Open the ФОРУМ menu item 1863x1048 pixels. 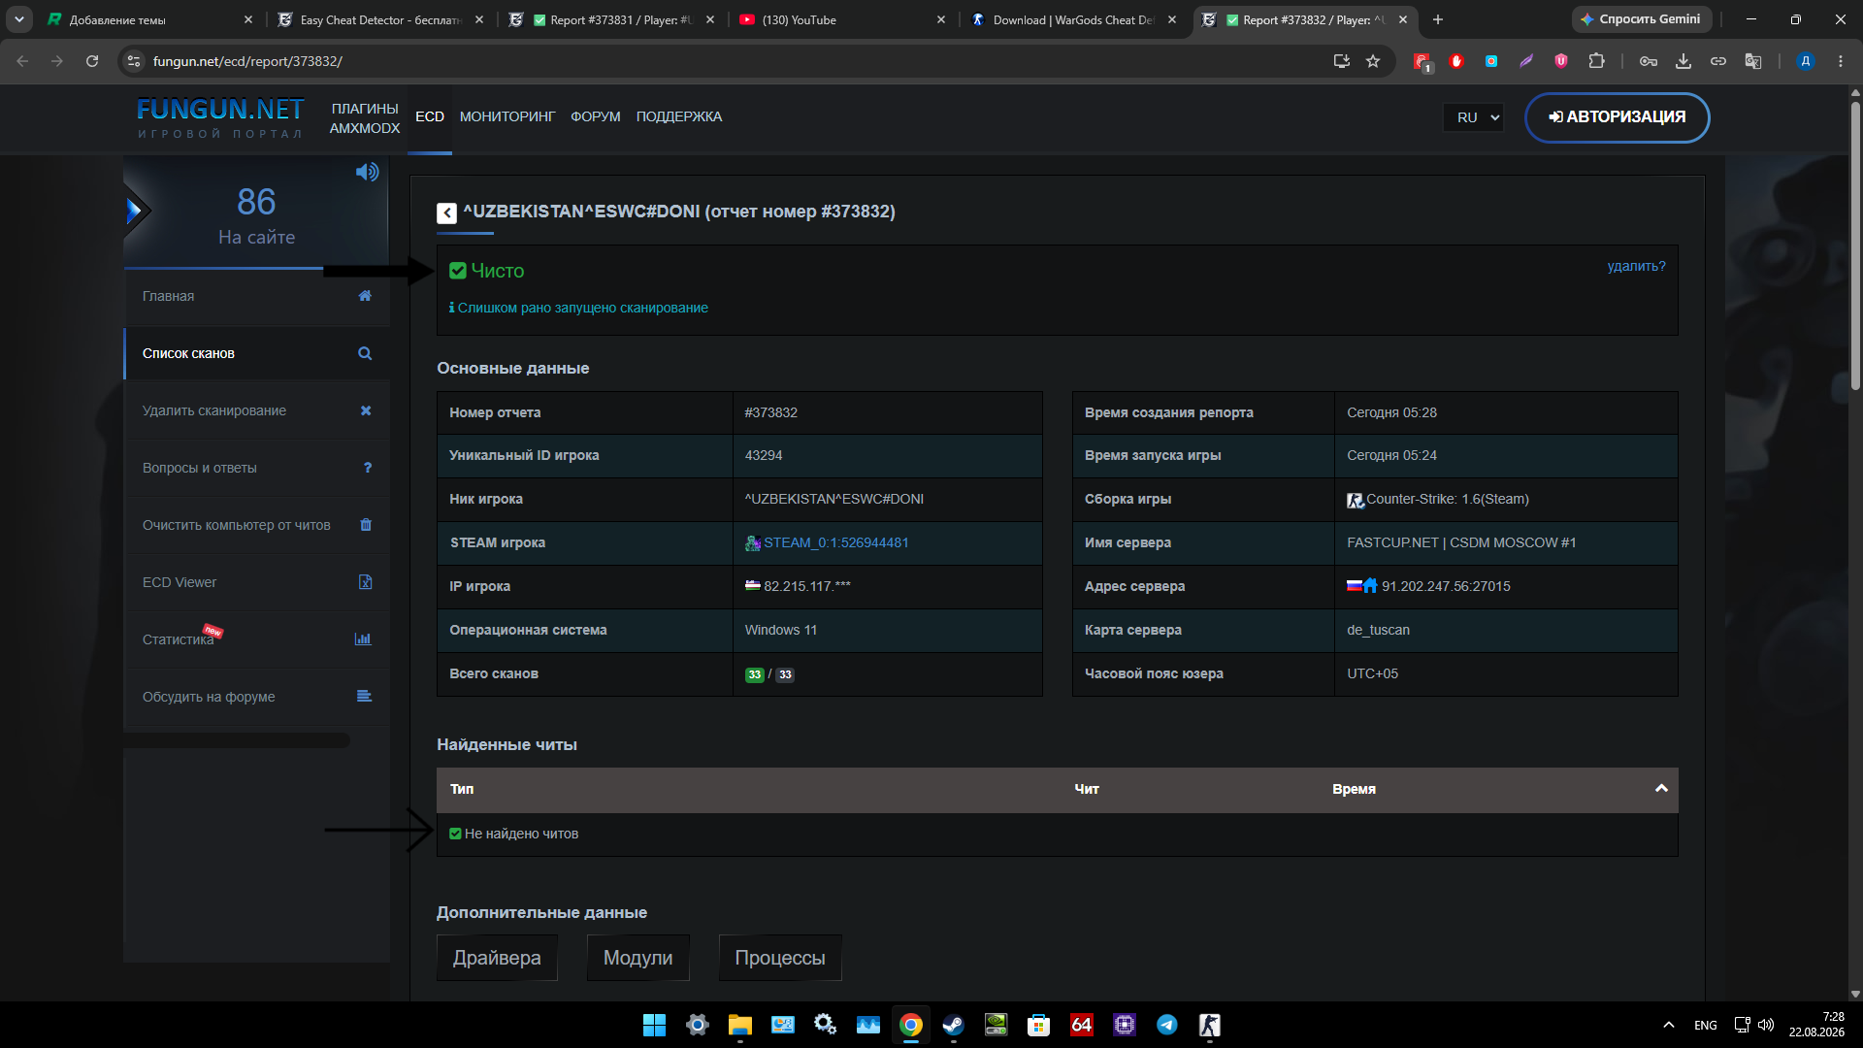(596, 117)
